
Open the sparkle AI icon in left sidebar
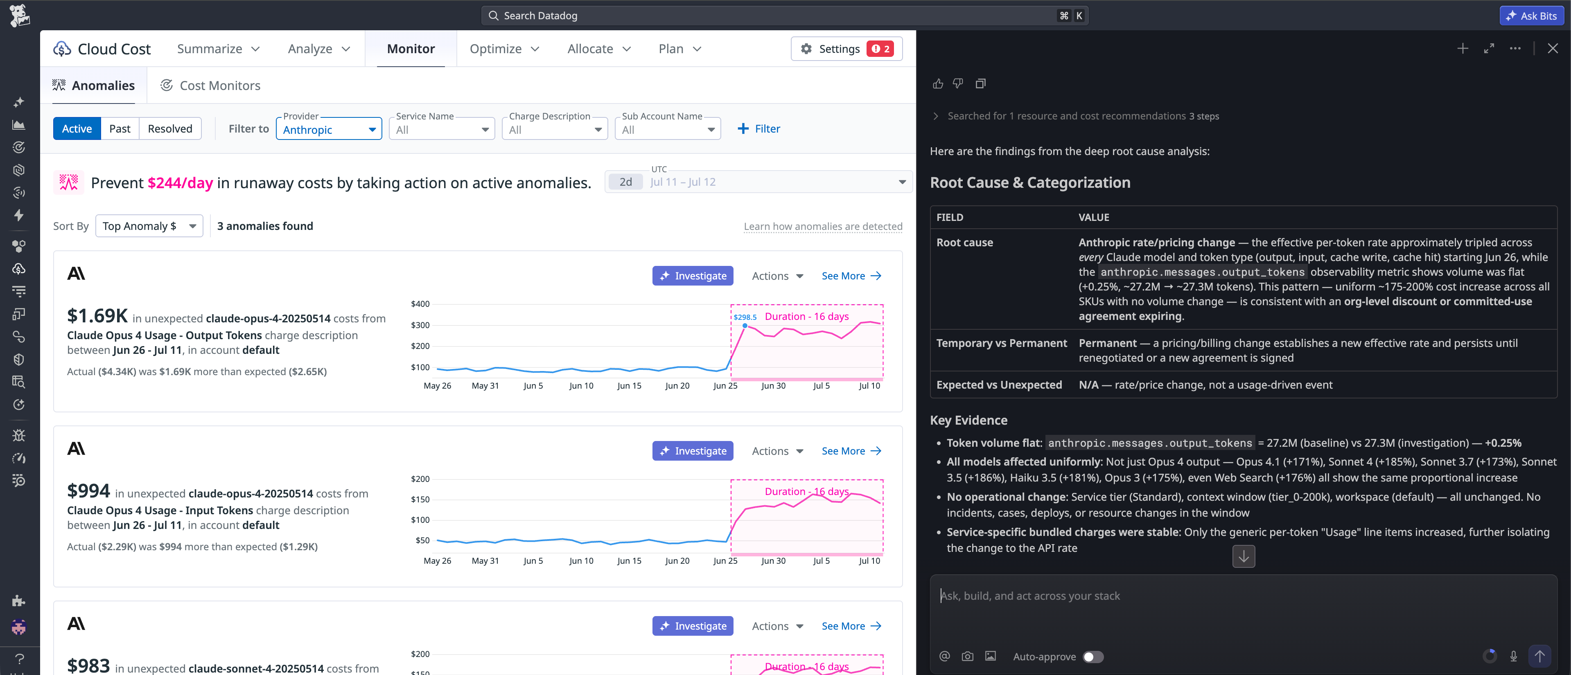coord(19,102)
